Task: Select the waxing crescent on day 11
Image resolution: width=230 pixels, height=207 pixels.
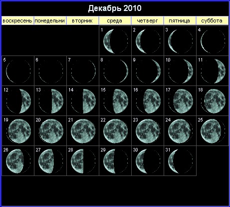Action: click(213, 71)
